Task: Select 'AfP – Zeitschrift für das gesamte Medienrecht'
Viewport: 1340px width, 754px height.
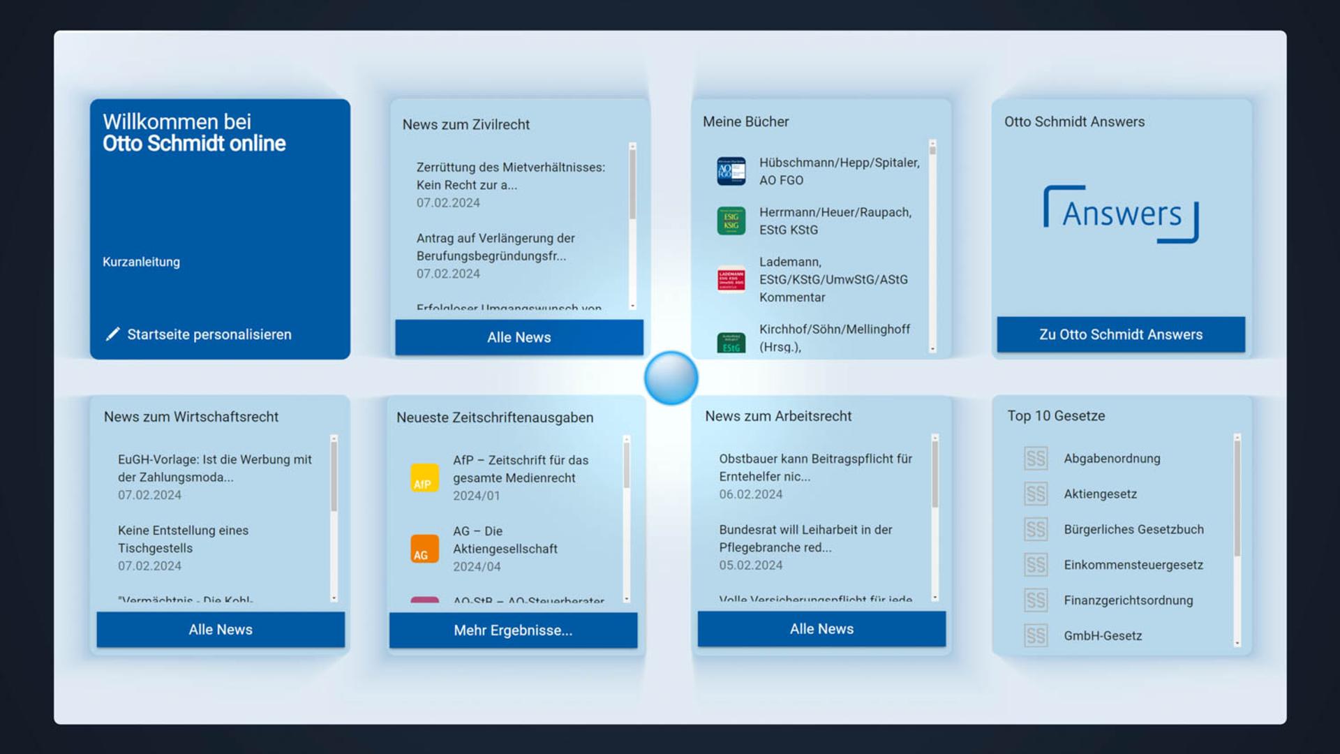Action: pos(521,469)
